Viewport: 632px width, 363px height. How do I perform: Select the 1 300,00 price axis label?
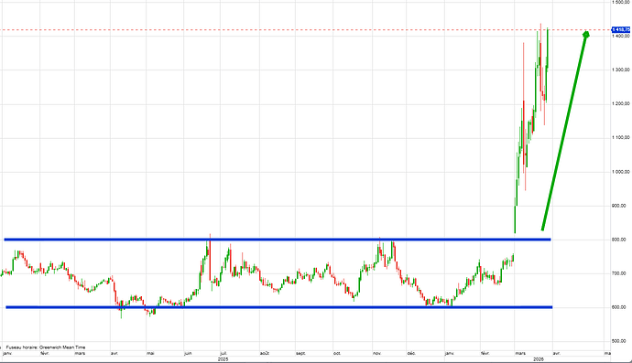[621, 70]
